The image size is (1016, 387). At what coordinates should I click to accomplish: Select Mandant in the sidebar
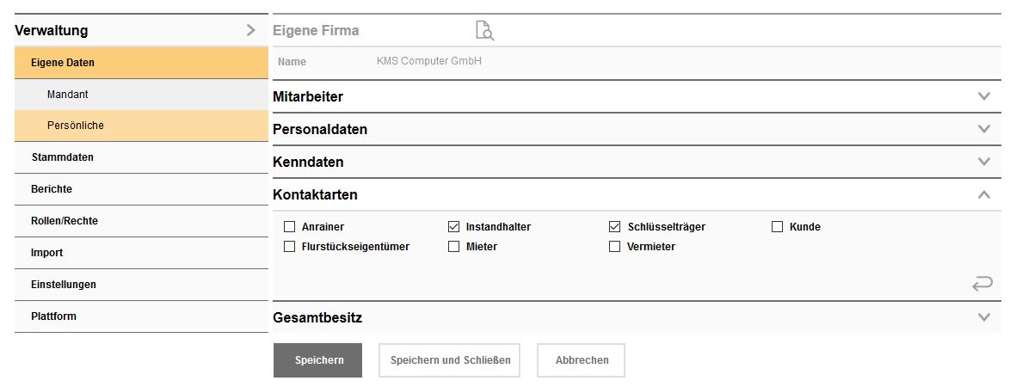tap(68, 94)
